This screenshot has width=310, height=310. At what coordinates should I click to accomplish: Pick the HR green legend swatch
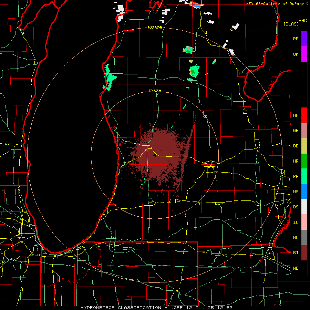pyautogui.click(x=304, y=161)
